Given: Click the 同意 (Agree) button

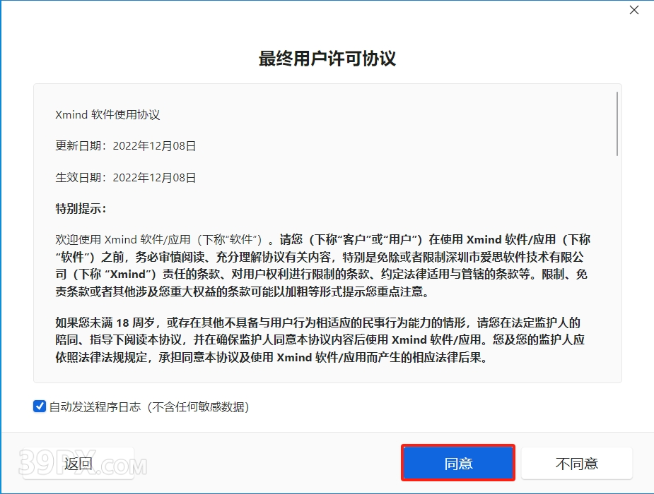Looking at the screenshot, I should coord(458,463).
